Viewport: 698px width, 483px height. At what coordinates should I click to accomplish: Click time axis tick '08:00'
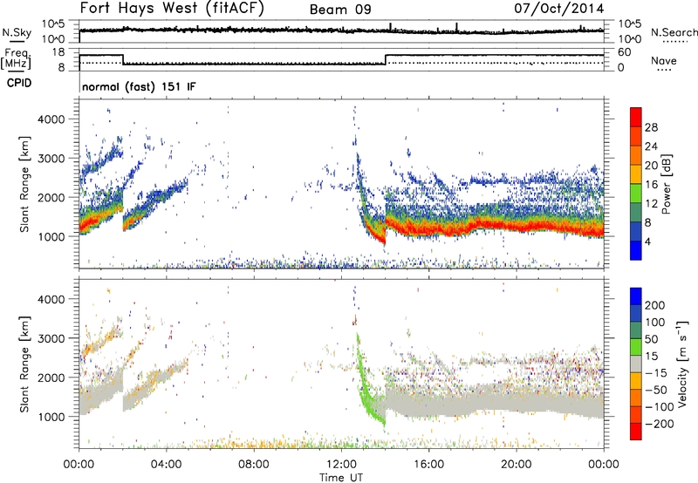(254, 465)
